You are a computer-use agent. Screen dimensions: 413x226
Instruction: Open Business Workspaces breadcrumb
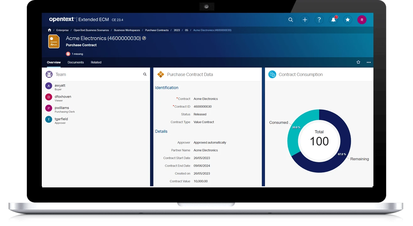point(127,30)
